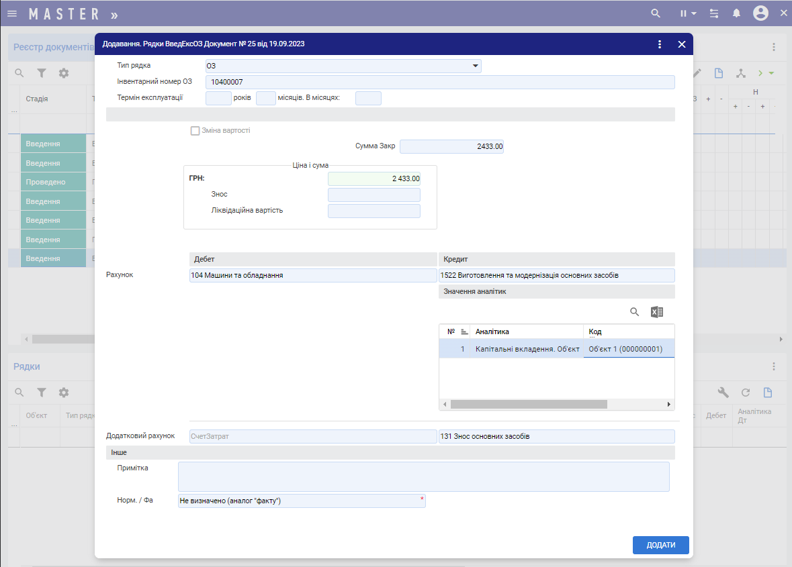Click the search icon above analytics table

tap(634, 312)
